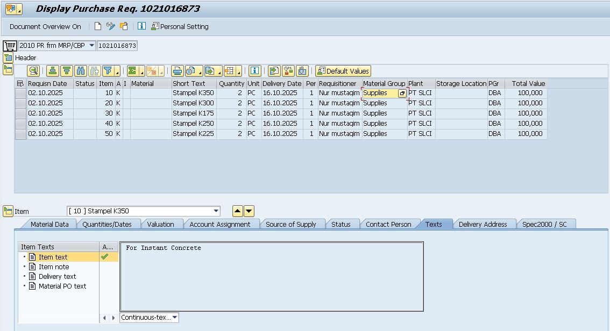The height and width of the screenshot is (331, 610).
Task: Switch to the Account Assignment tab
Action: pyautogui.click(x=219, y=224)
